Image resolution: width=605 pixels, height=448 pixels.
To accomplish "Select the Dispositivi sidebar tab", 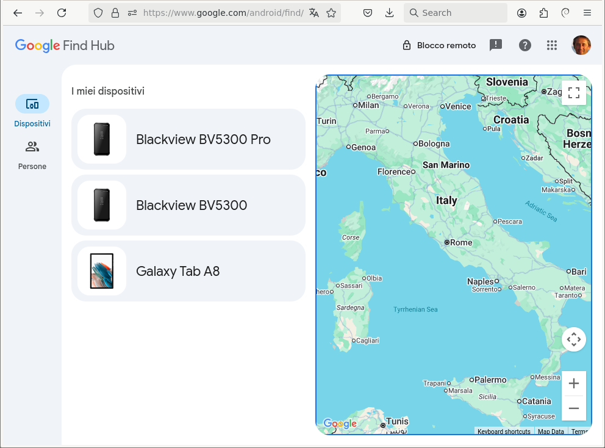I will tap(32, 111).
